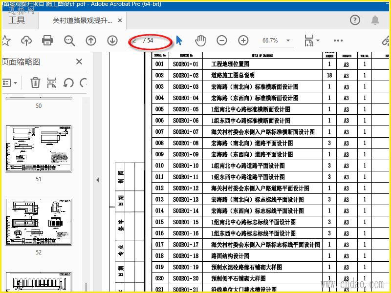The image size is (391, 293).
Task: Expand the fit page options dropdown
Action: pos(318,41)
